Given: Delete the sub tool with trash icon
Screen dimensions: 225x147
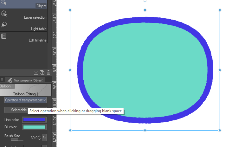Looking at the screenshot, I should tap(48, 73).
